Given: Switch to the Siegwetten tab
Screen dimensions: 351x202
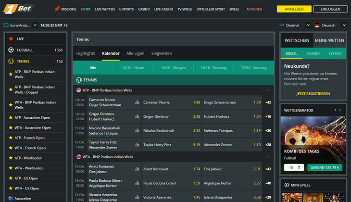Looking at the screenshot, I should [x=162, y=53].
